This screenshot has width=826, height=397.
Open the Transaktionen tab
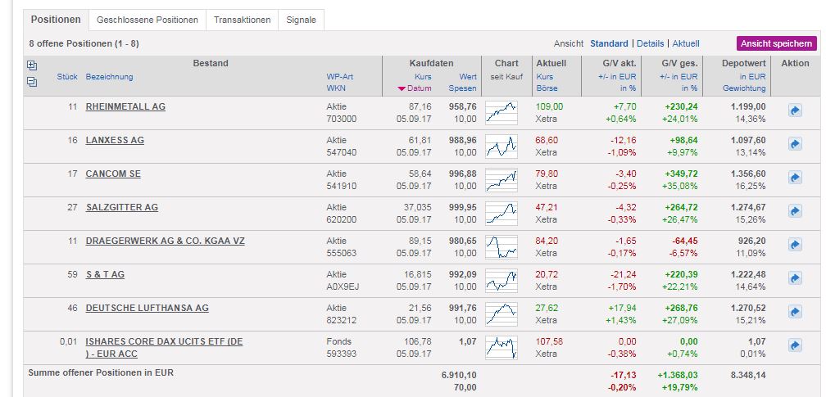tap(242, 20)
